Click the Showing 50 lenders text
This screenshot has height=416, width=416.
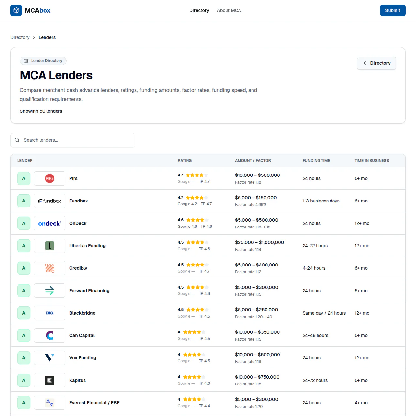point(41,111)
